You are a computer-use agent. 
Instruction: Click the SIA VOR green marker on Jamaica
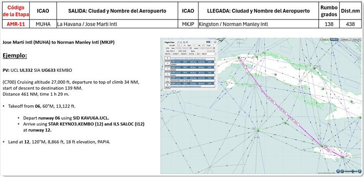pos(321,146)
